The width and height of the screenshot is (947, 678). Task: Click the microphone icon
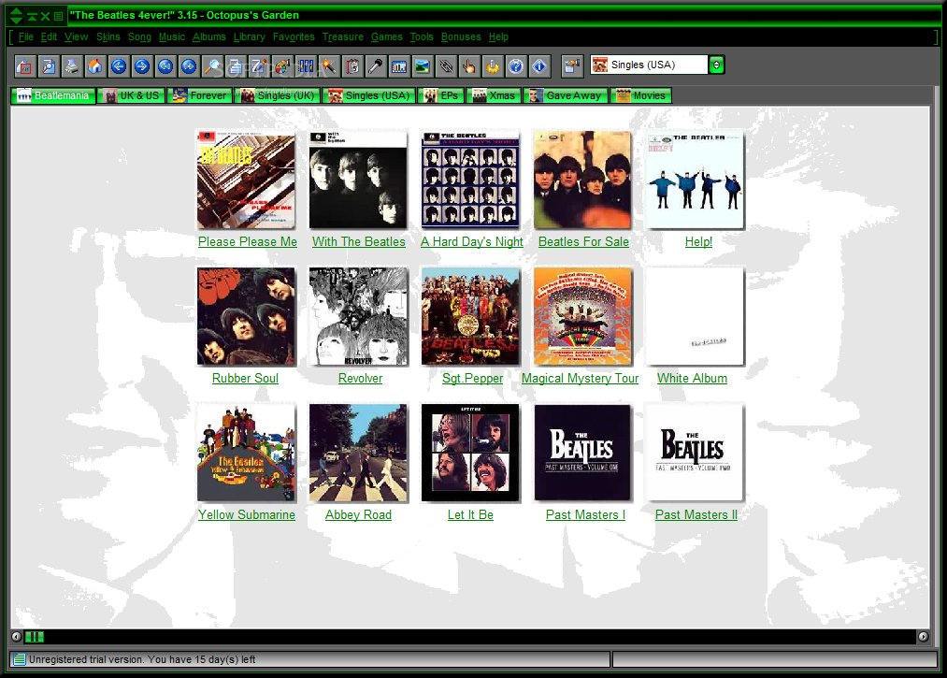coord(376,65)
